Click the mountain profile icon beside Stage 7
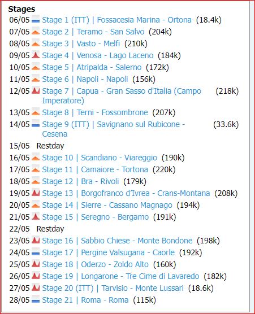This screenshot has height=314, width=255. 36,90
